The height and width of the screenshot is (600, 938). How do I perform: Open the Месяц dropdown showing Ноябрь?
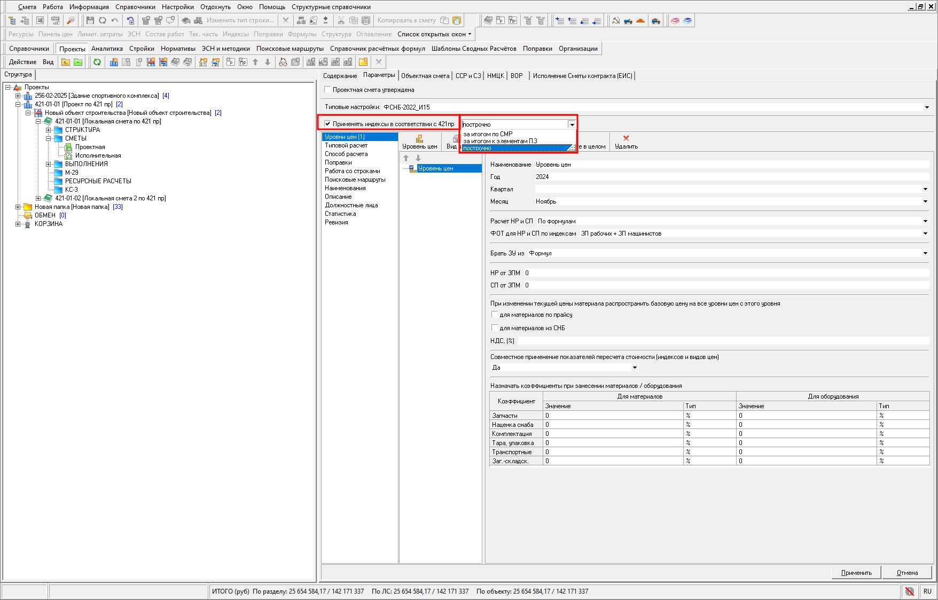coord(925,201)
